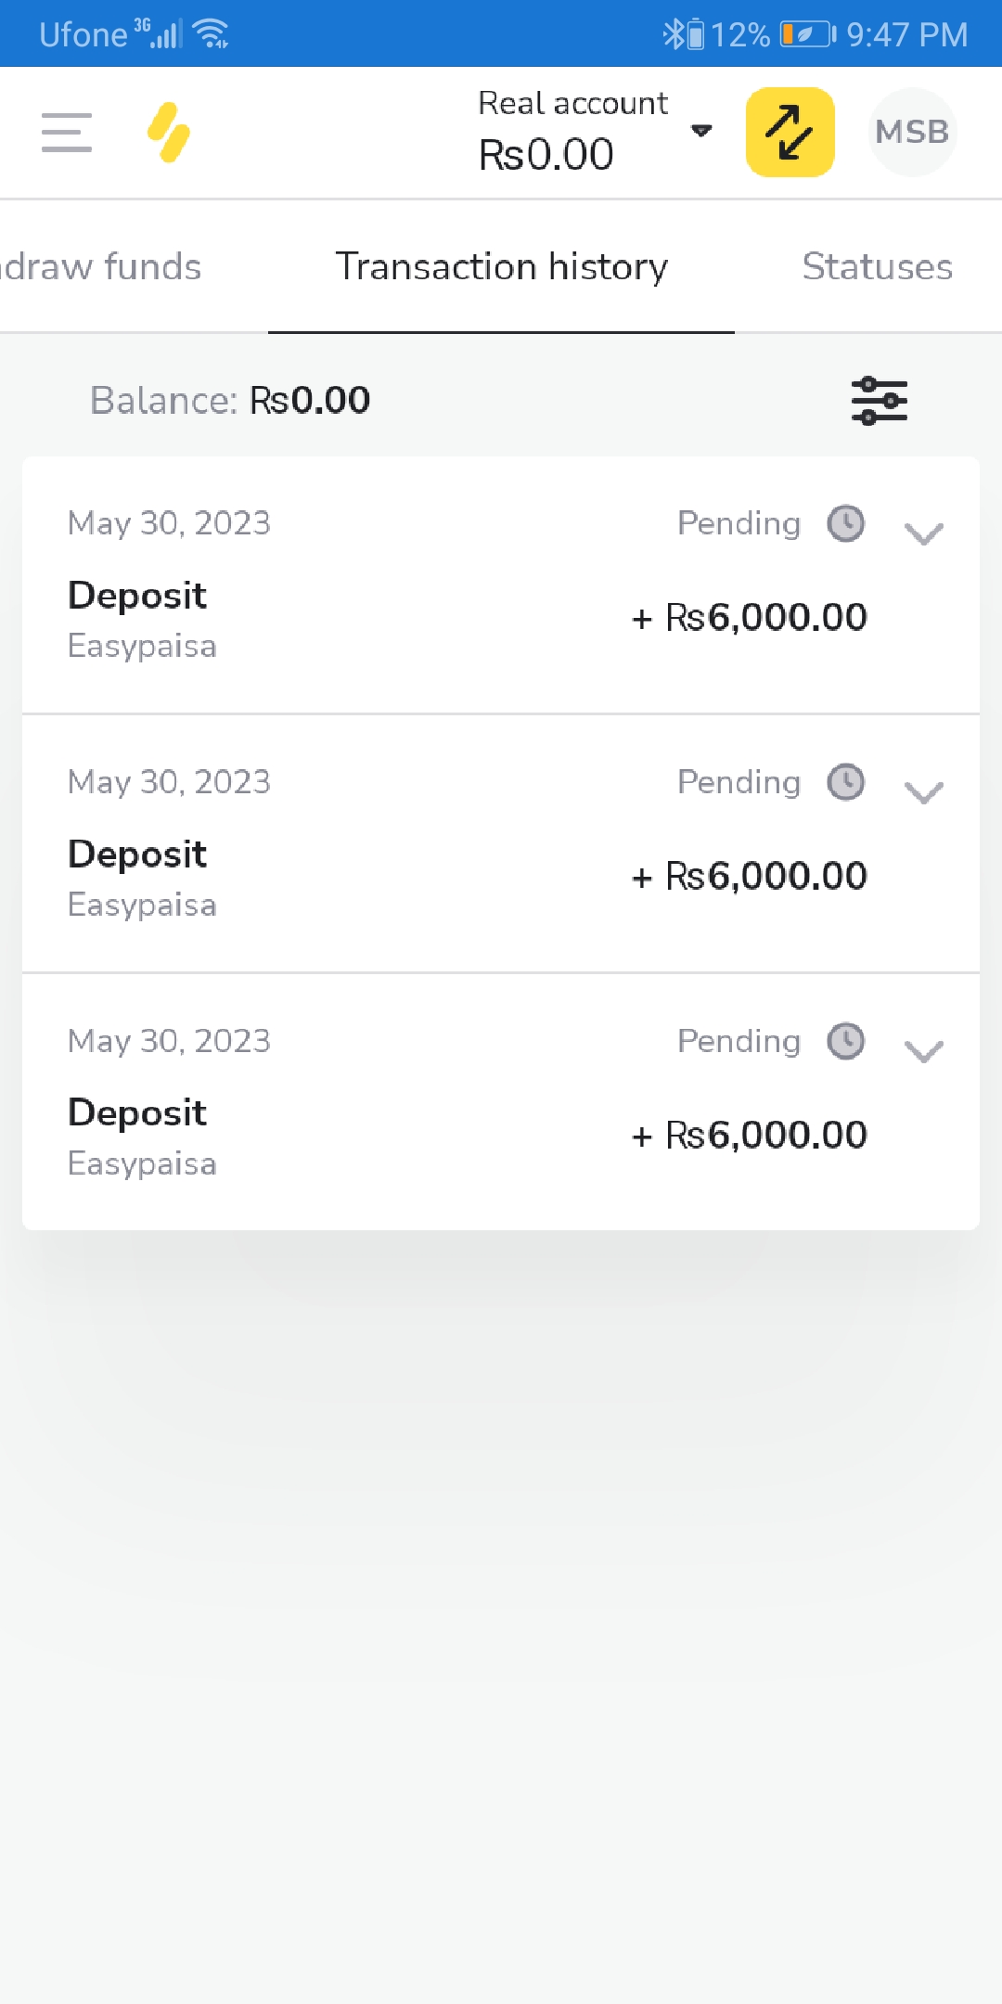Screen dimensions: 1002x2004
Task: Tap the yellow deposit/withdraw arrows button
Action: click(x=790, y=132)
